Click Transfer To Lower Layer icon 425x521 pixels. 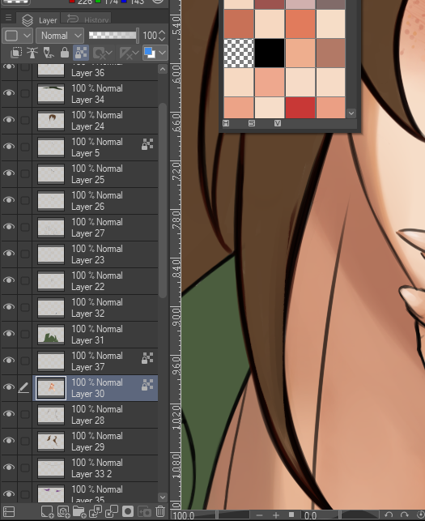[96, 512]
